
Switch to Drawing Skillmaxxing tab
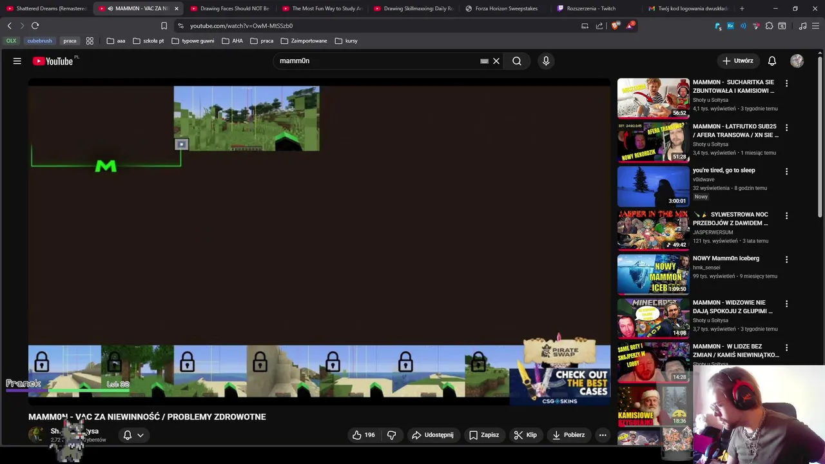(414, 8)
